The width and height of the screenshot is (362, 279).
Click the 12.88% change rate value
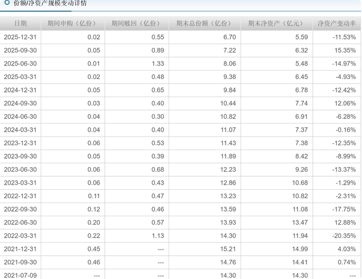(345, 223)
